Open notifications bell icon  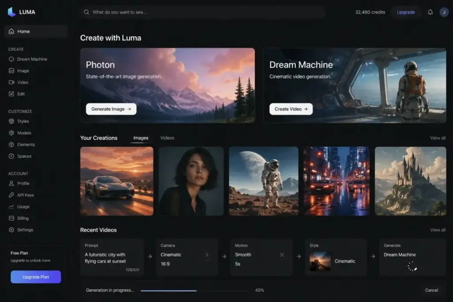click(x=430, y=12)
